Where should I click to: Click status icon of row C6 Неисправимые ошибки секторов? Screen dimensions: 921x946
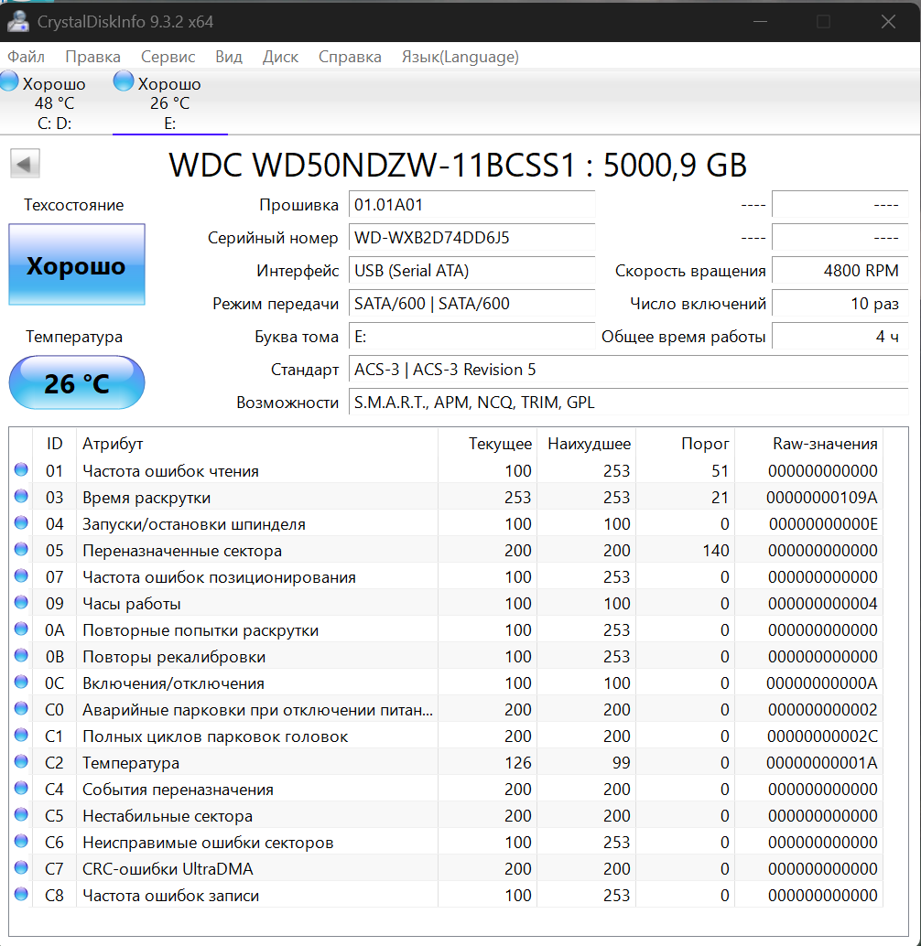point(21,841)
